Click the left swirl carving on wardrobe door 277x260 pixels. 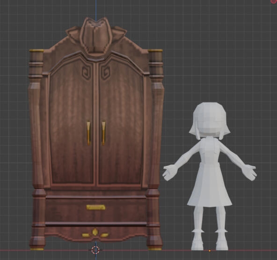[x=86, y=72]
